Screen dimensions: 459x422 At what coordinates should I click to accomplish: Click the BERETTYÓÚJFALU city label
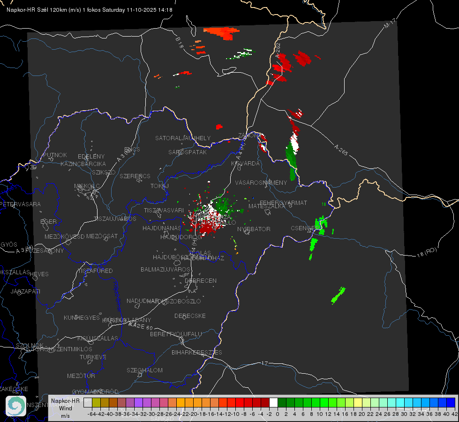point(176,334)
